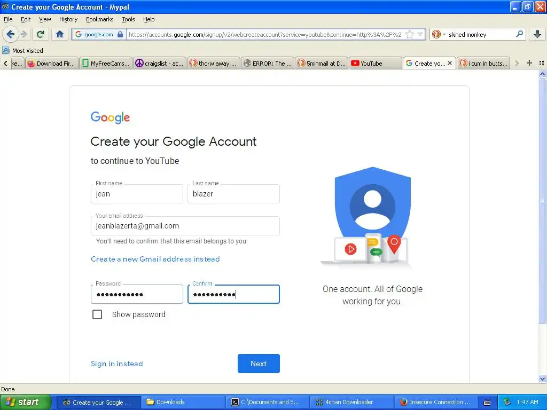Open the History menu
The image size is (547, 410).
tap(68, 19)
